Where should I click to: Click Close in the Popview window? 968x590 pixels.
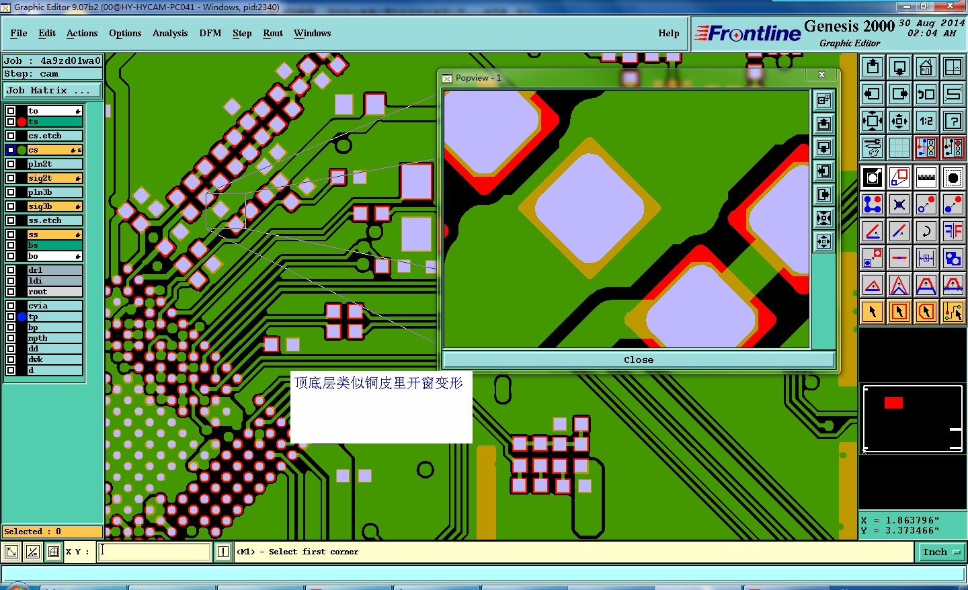639,360
